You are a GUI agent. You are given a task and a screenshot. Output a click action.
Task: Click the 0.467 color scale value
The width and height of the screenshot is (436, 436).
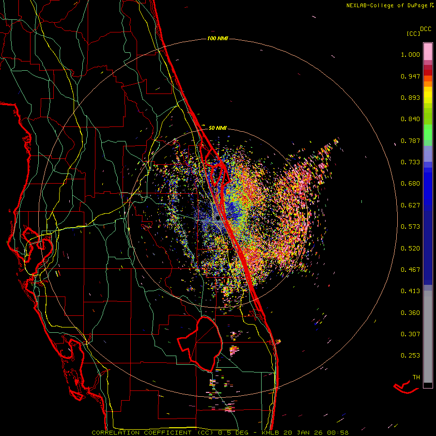click(x=410, y=269)
